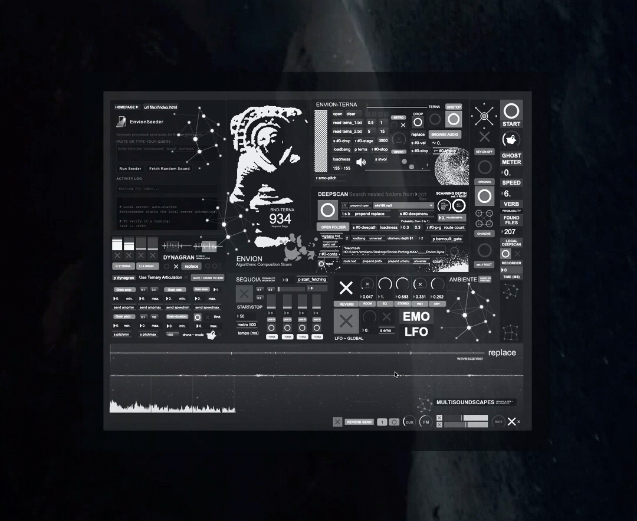Toggle the LFO ~ GLOBAL X switch
The image size is (637, 521).
point(346,320)
